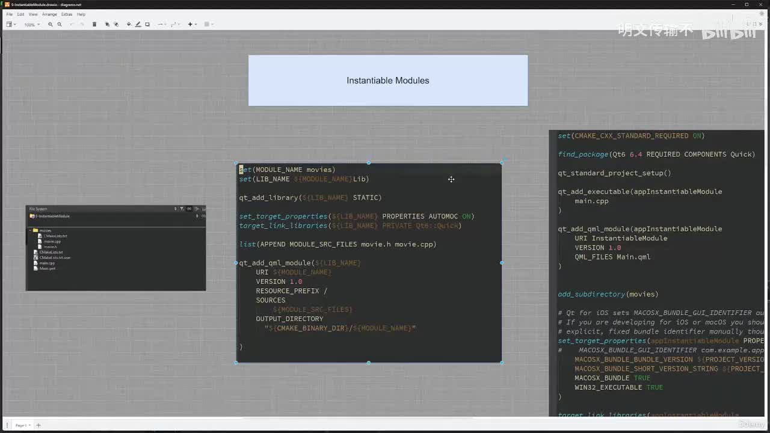Click the To Front toolbar icon
The image size is (770, 433).
(108, 25)
